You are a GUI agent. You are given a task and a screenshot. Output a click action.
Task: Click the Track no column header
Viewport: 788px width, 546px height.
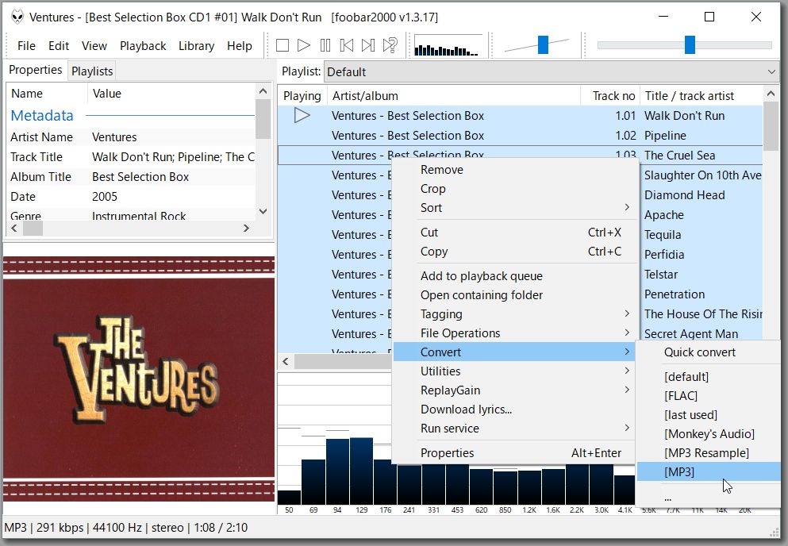[610, 95]
